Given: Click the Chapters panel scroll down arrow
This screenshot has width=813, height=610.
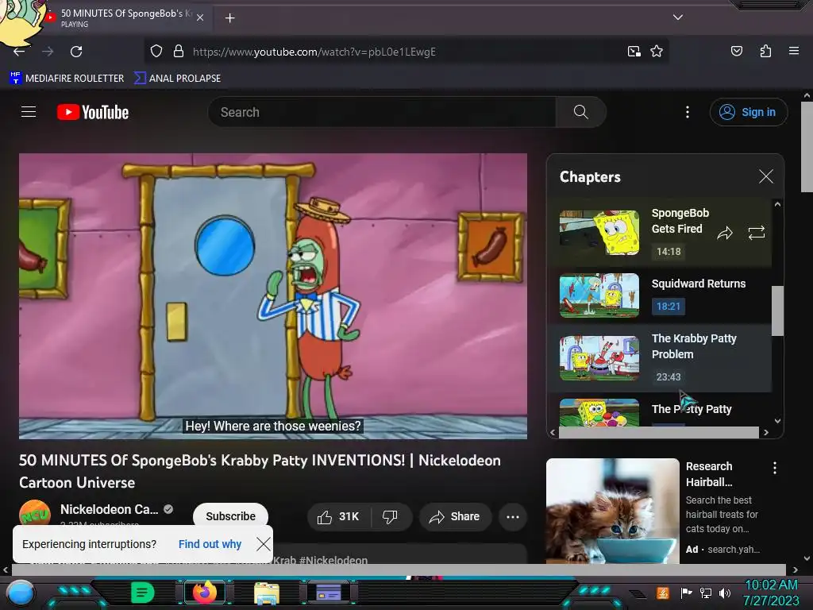Looking at the screenshot, I should (x=777, y=421).
